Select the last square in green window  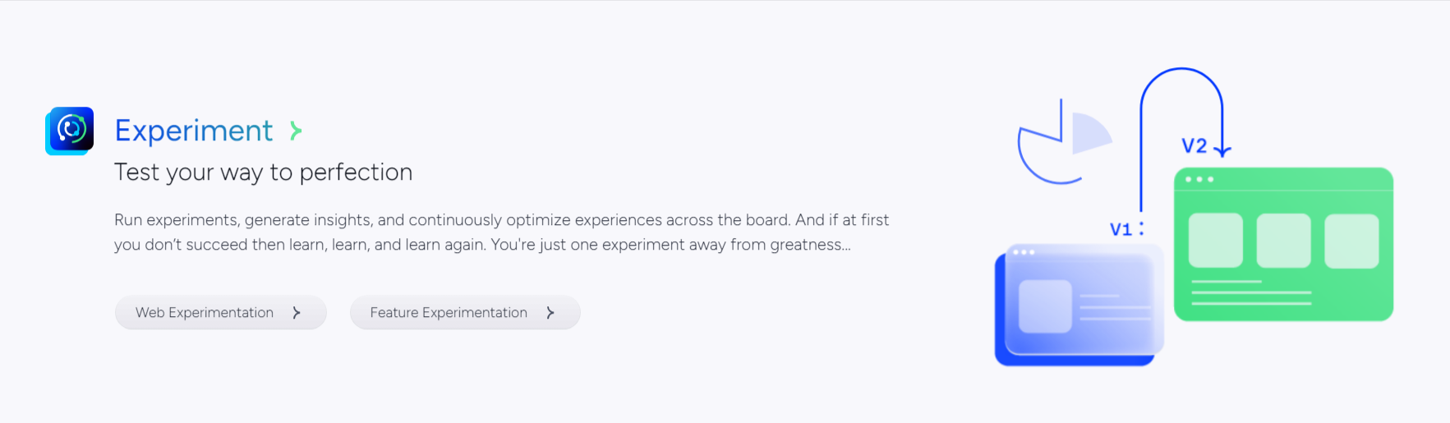[1351, 241]
